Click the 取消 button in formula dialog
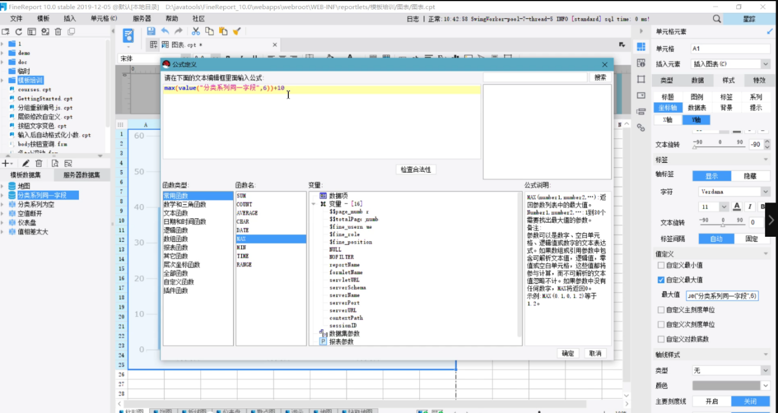Screen dimensions: 778x413 (594, 354)
